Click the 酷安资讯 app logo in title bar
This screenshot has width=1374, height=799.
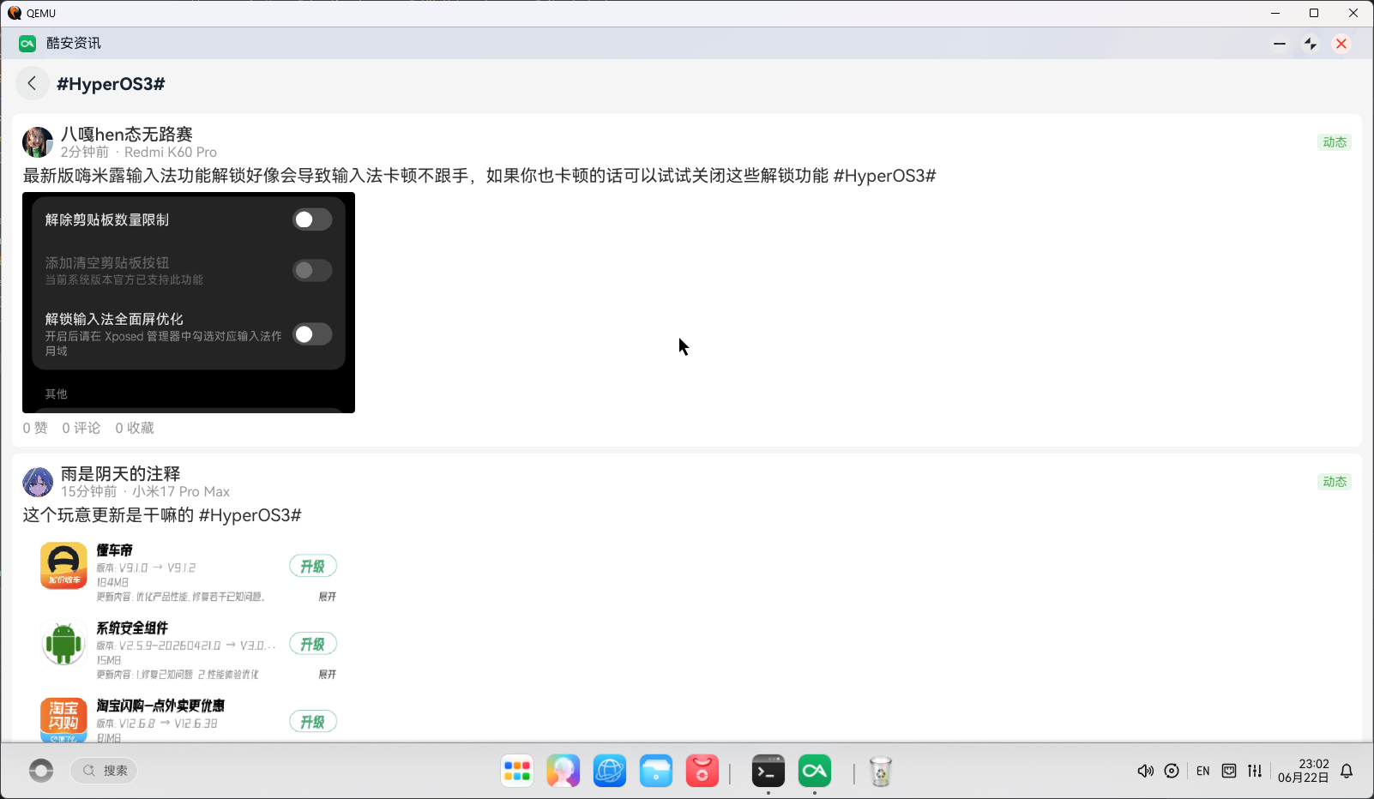pyautogui.click(x=27, y=44)
